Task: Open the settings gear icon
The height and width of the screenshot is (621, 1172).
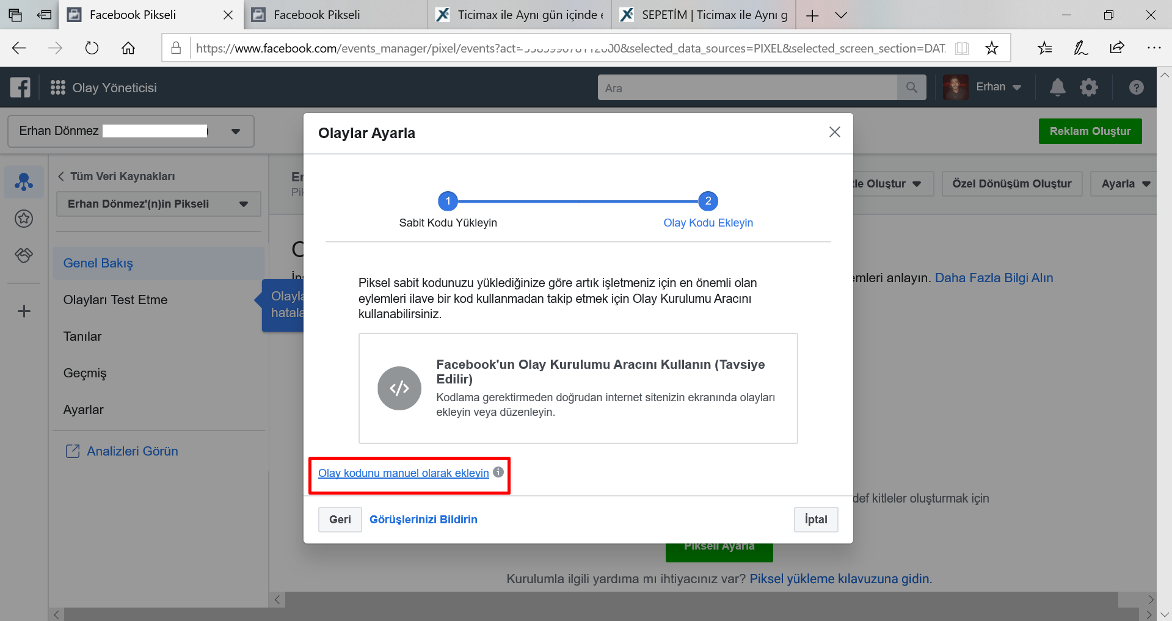Action: point(1089,87)
